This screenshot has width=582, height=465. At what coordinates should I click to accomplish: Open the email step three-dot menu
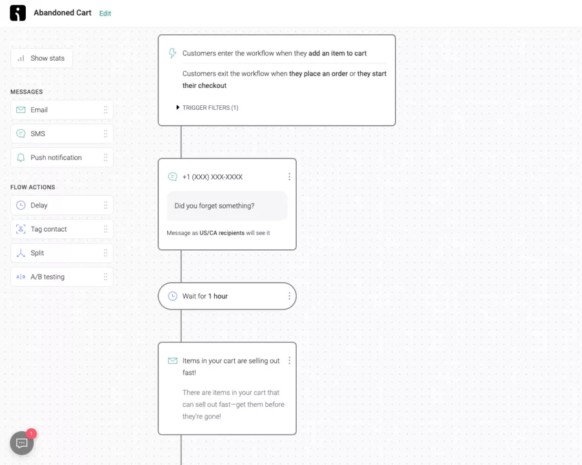[x=289, y=360]
